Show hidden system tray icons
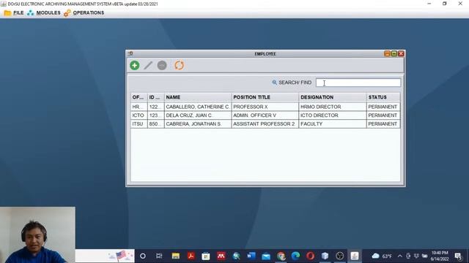Image resolution: width=469 pixels, height=263 pixels. (x=400, y=256)
